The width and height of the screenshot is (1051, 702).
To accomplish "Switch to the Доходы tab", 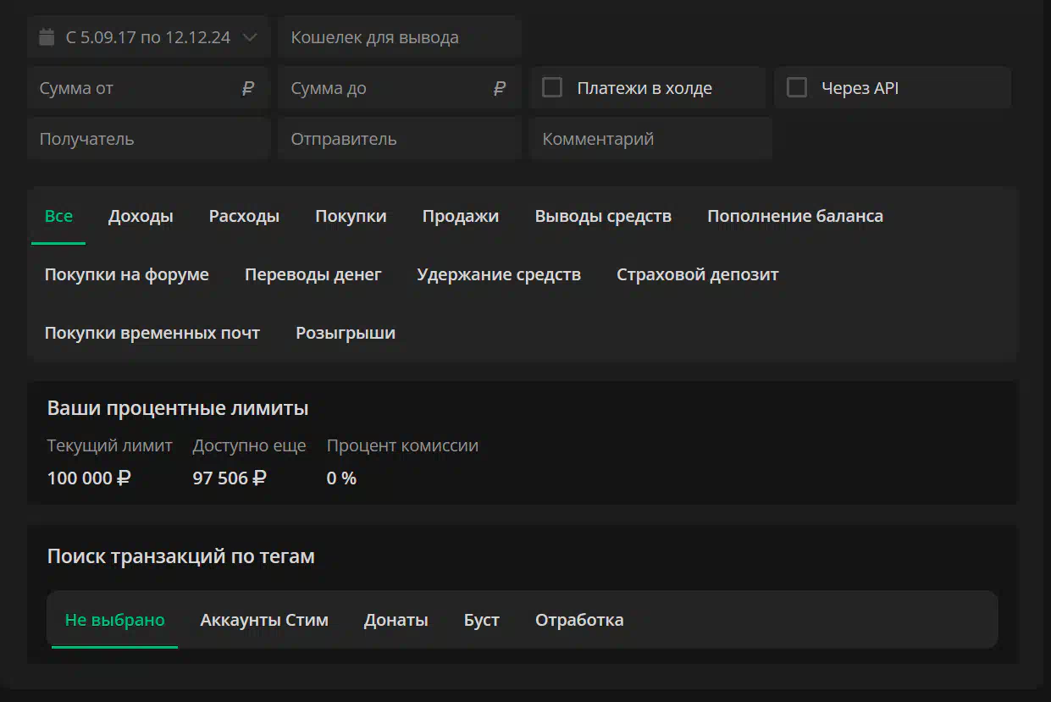I will tap(141, 216).
